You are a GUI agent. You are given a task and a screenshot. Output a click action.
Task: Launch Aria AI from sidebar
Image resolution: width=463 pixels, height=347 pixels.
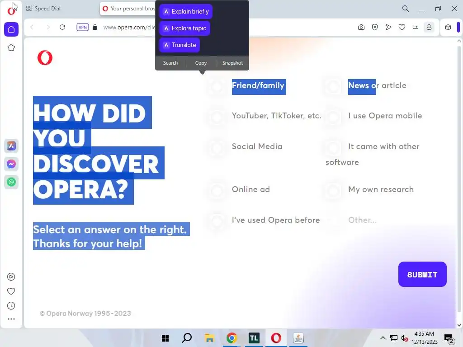(x=11, y=146)
